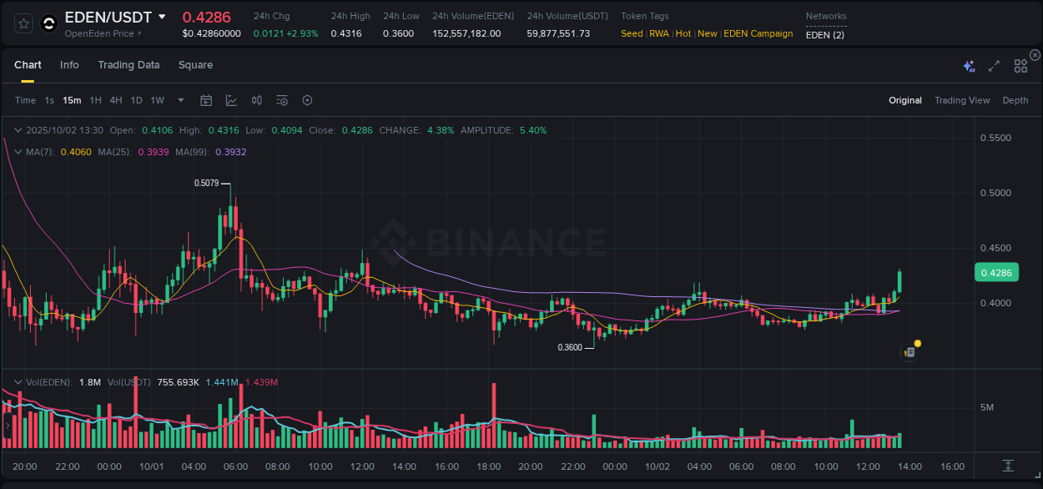Image resolution: width=1043 pixels, height=489 pixels.
Task: Click the chart screenshot icon near the price line
Action: 908,353
